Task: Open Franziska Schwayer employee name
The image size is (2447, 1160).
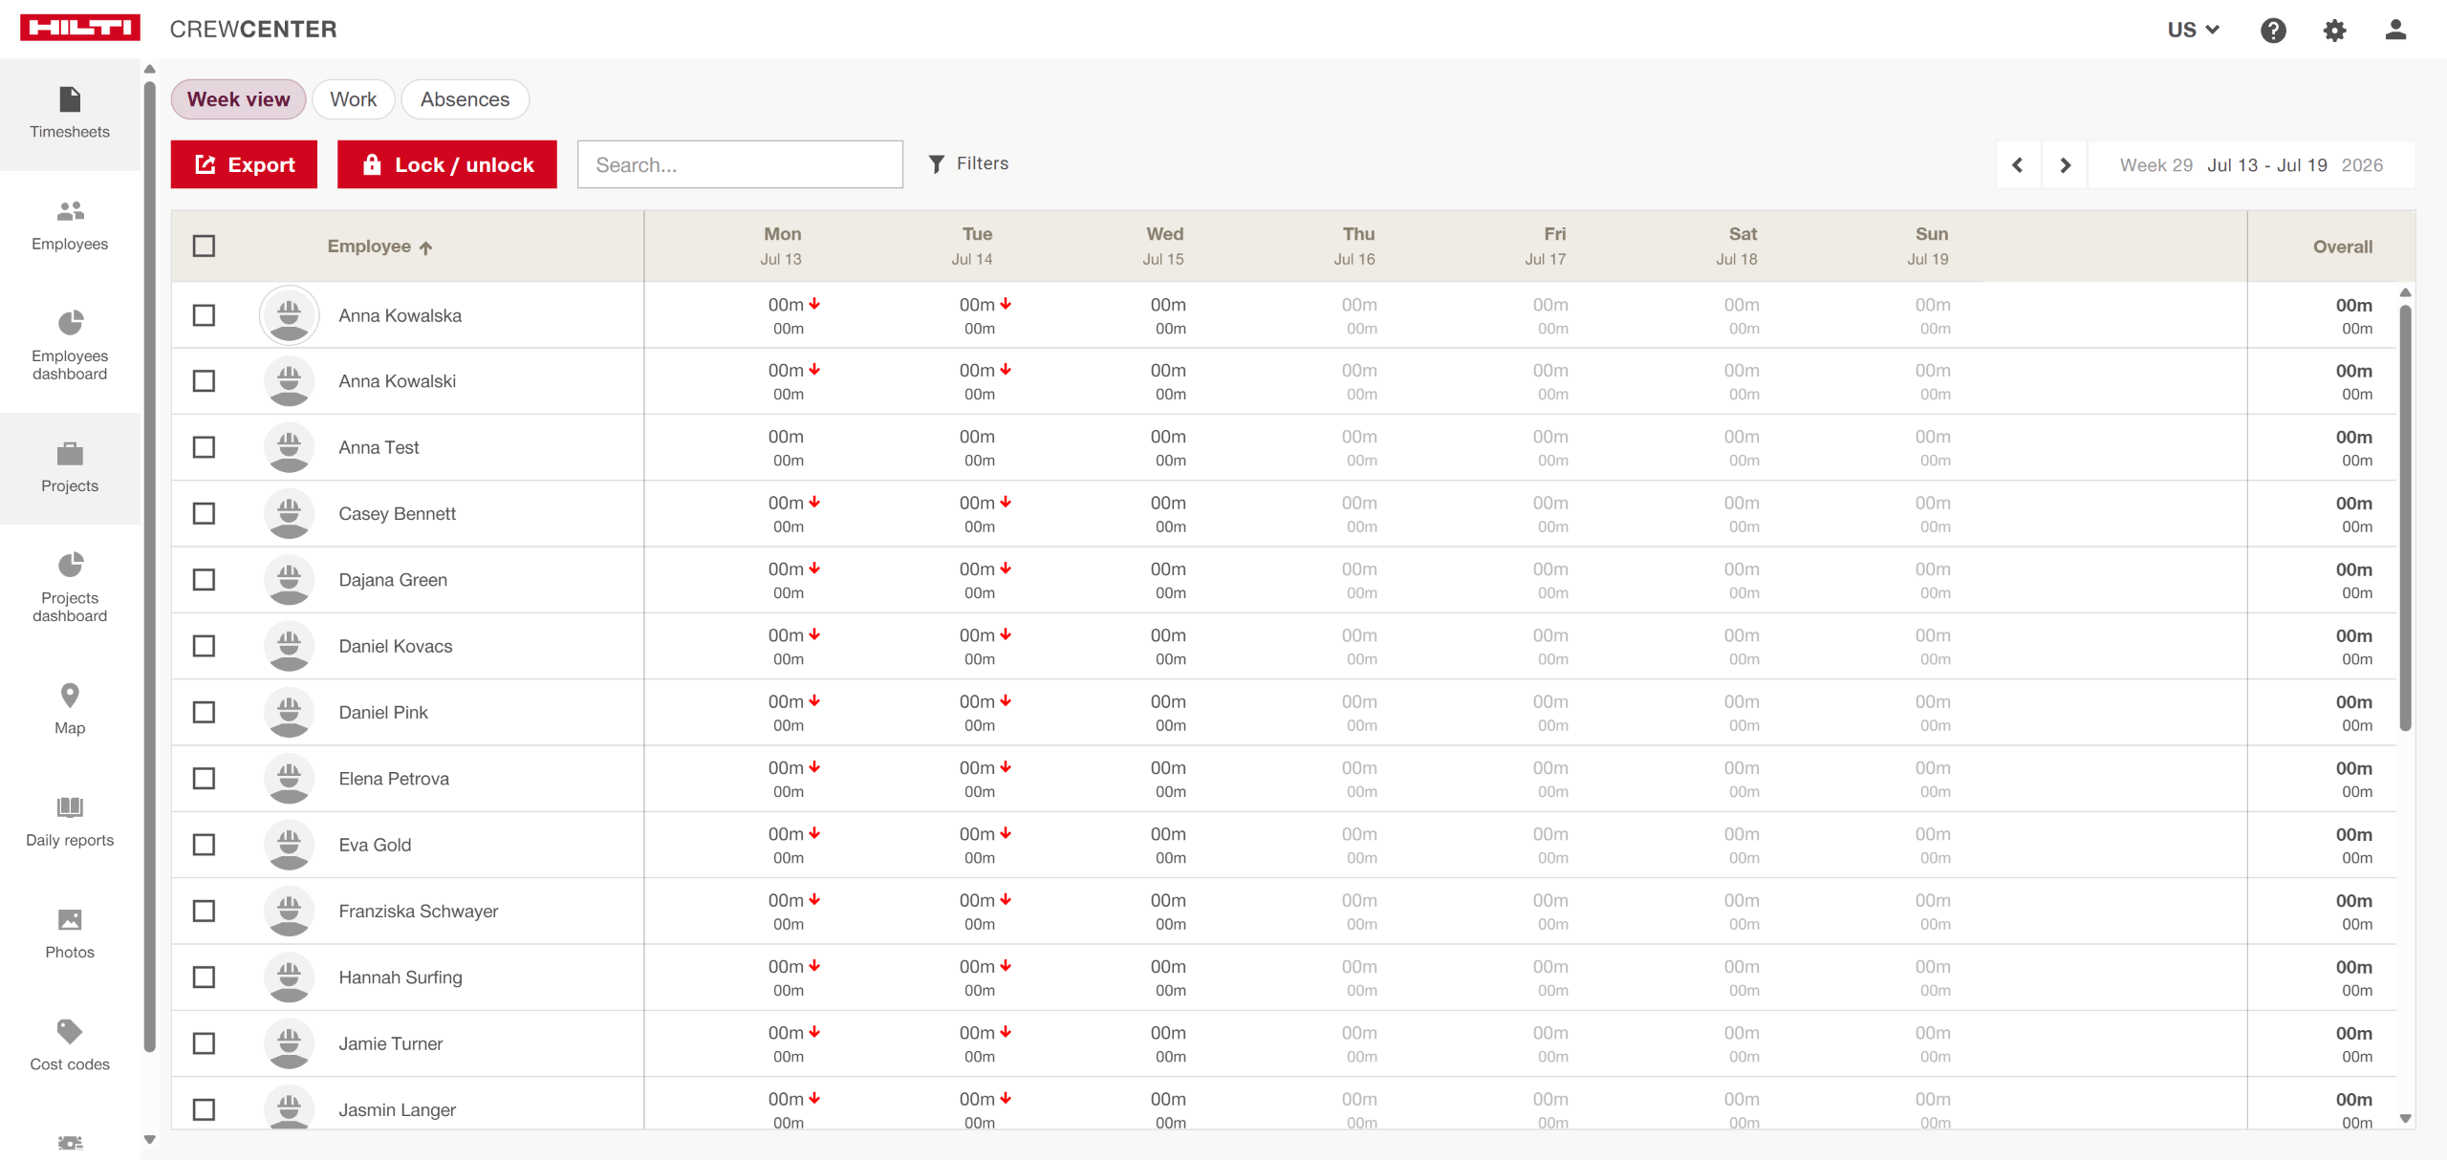Action: [x=419, y=912]
